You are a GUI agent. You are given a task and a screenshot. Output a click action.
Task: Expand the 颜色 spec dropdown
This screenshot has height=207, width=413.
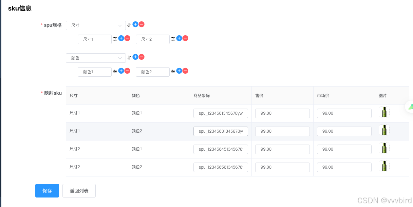click(x=96, y=58)
